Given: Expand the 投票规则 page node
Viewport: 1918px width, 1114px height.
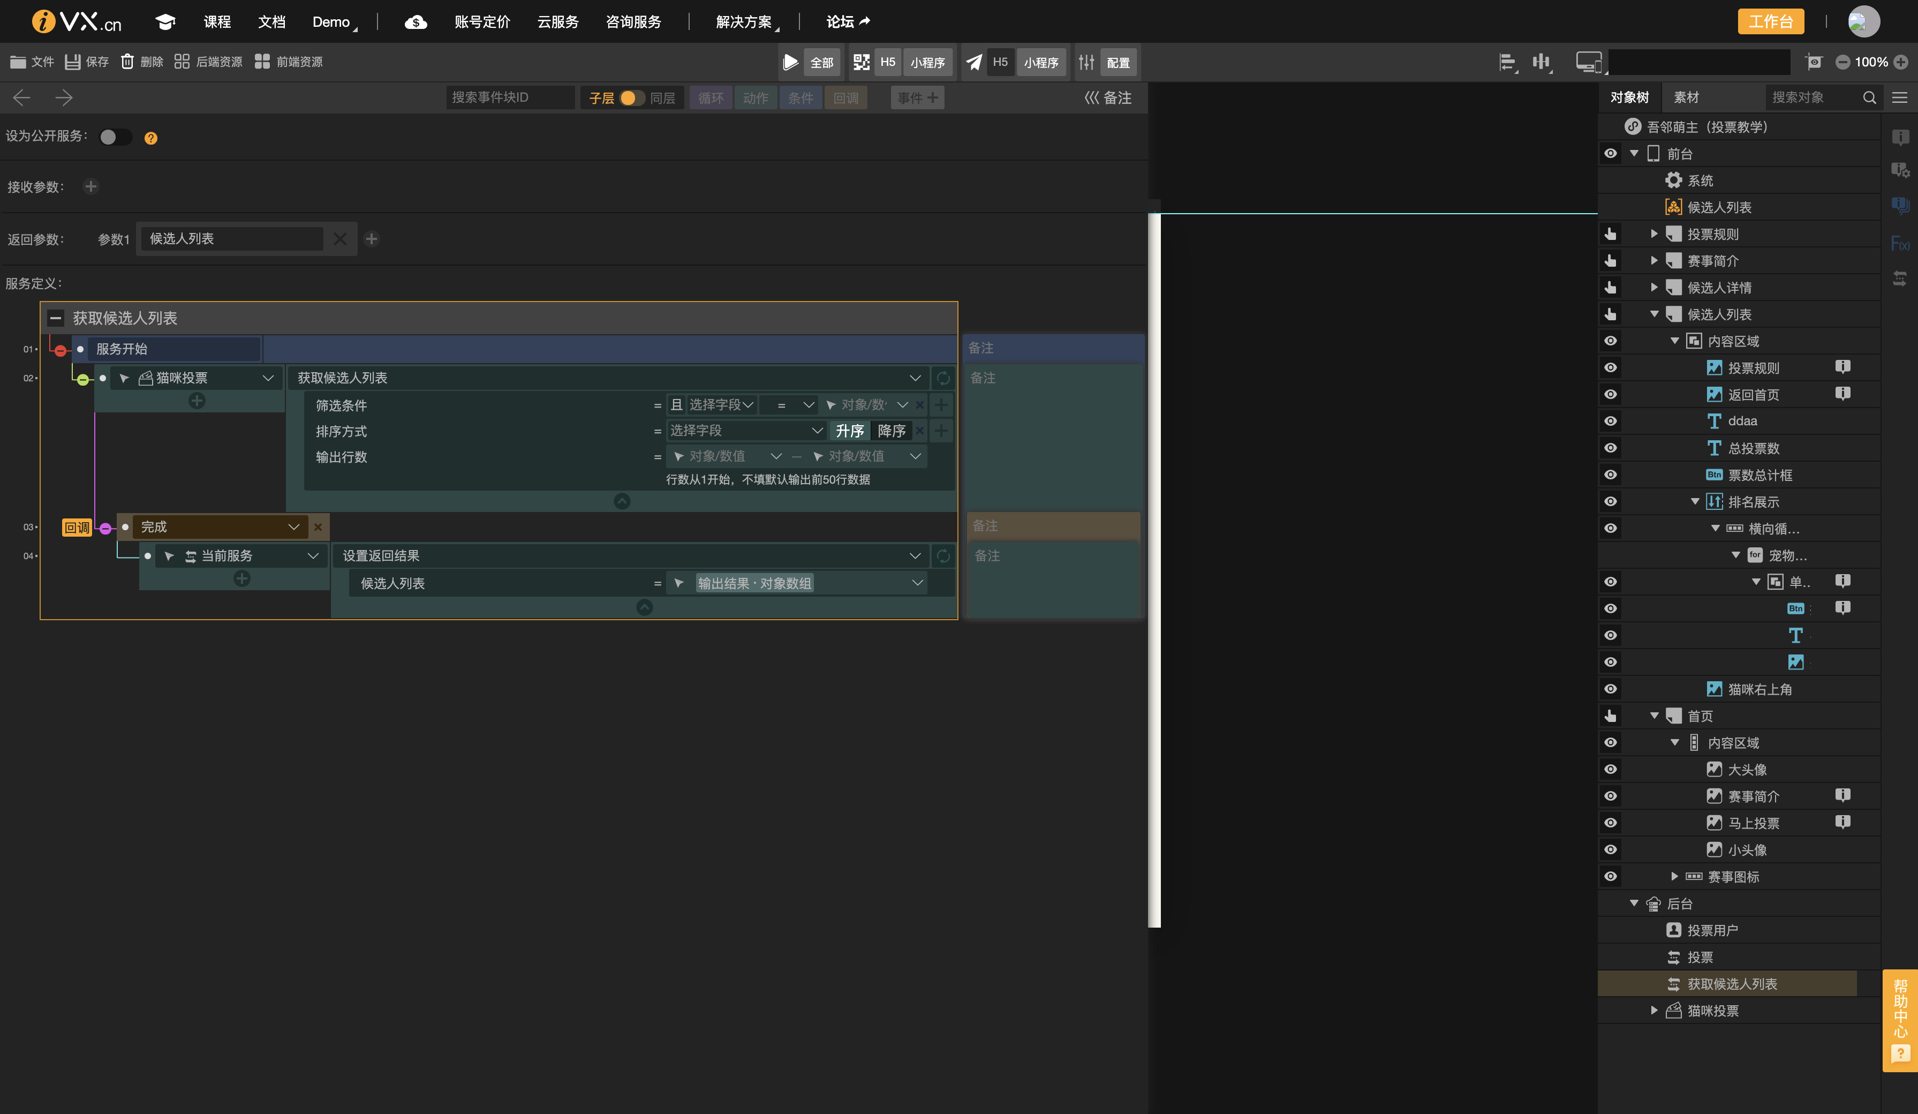Looking at the screenshot, I should coord(1653,234).
